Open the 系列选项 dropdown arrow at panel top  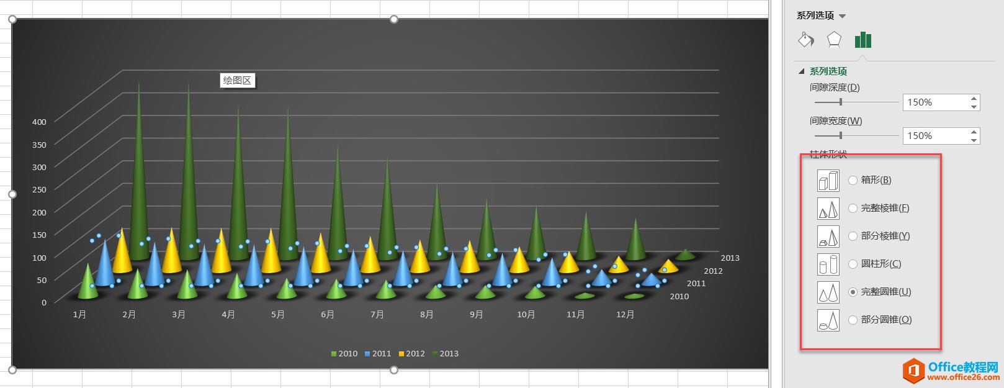(x=842, y=16)
